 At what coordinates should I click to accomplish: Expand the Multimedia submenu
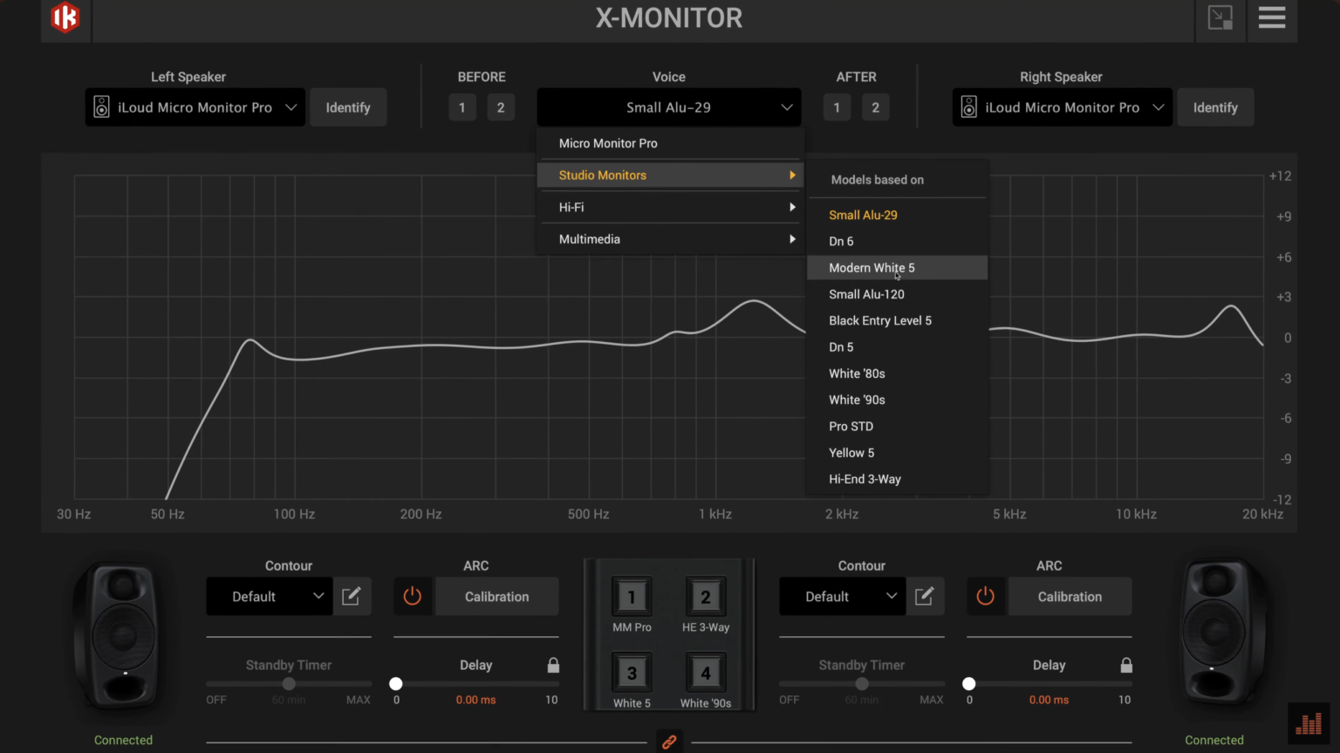coord(670,239)
